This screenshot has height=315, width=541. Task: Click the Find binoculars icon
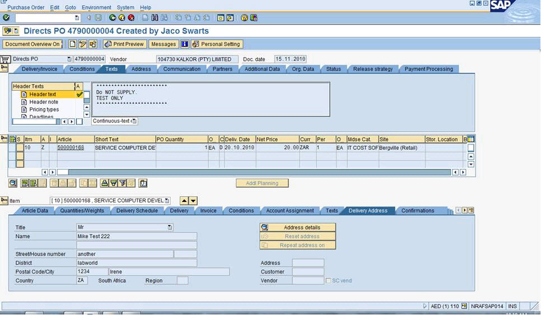click(155, 17)
